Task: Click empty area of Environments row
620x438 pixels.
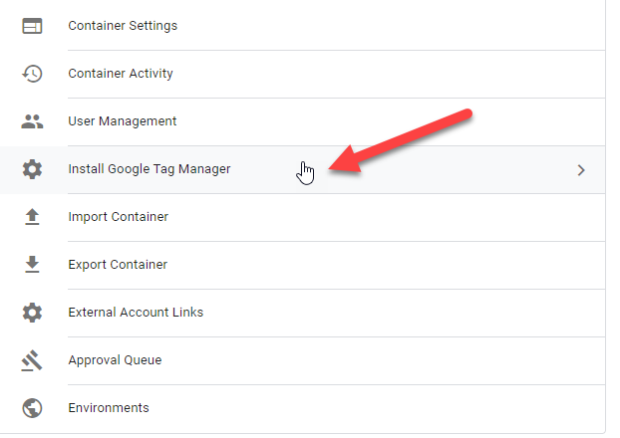Action: [376, 408]
